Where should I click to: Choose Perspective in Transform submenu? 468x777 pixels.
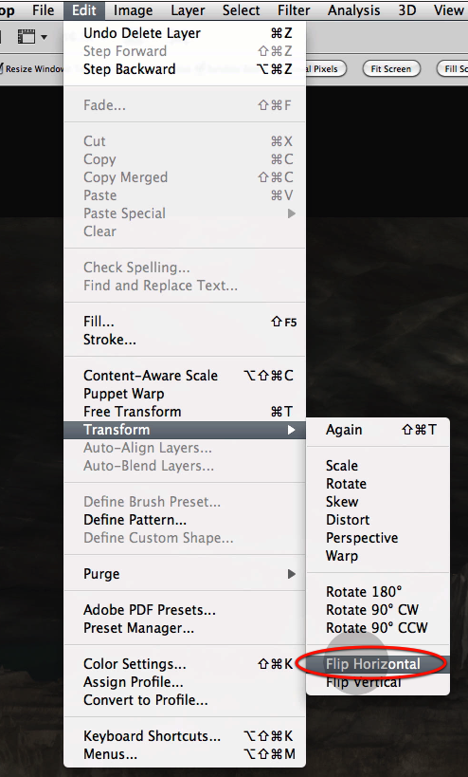pyautogui.click(x=378, y=538)
